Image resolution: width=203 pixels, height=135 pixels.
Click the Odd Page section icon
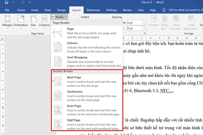58,124
